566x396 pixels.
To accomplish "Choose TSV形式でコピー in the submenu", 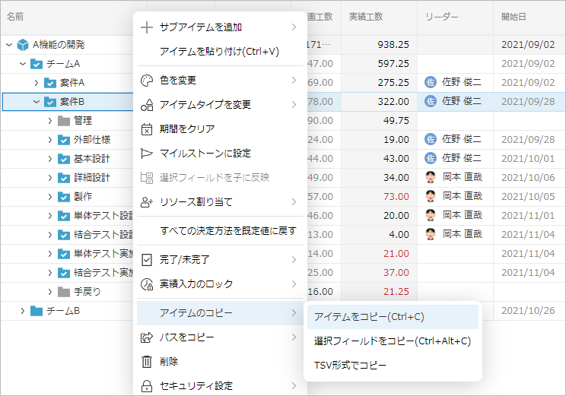I will [351, 366].
